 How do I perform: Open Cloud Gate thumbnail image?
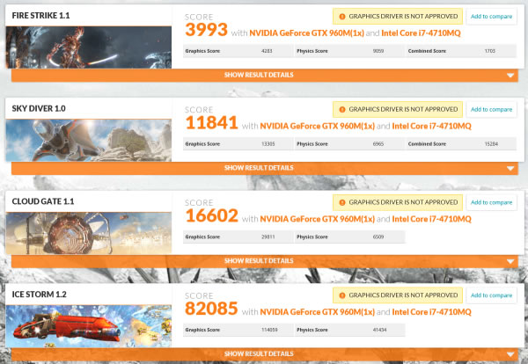(x=89, y=233)
